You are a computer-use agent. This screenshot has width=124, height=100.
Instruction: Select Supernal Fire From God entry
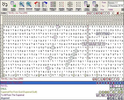pyautogui.click(x=62, y=92)
